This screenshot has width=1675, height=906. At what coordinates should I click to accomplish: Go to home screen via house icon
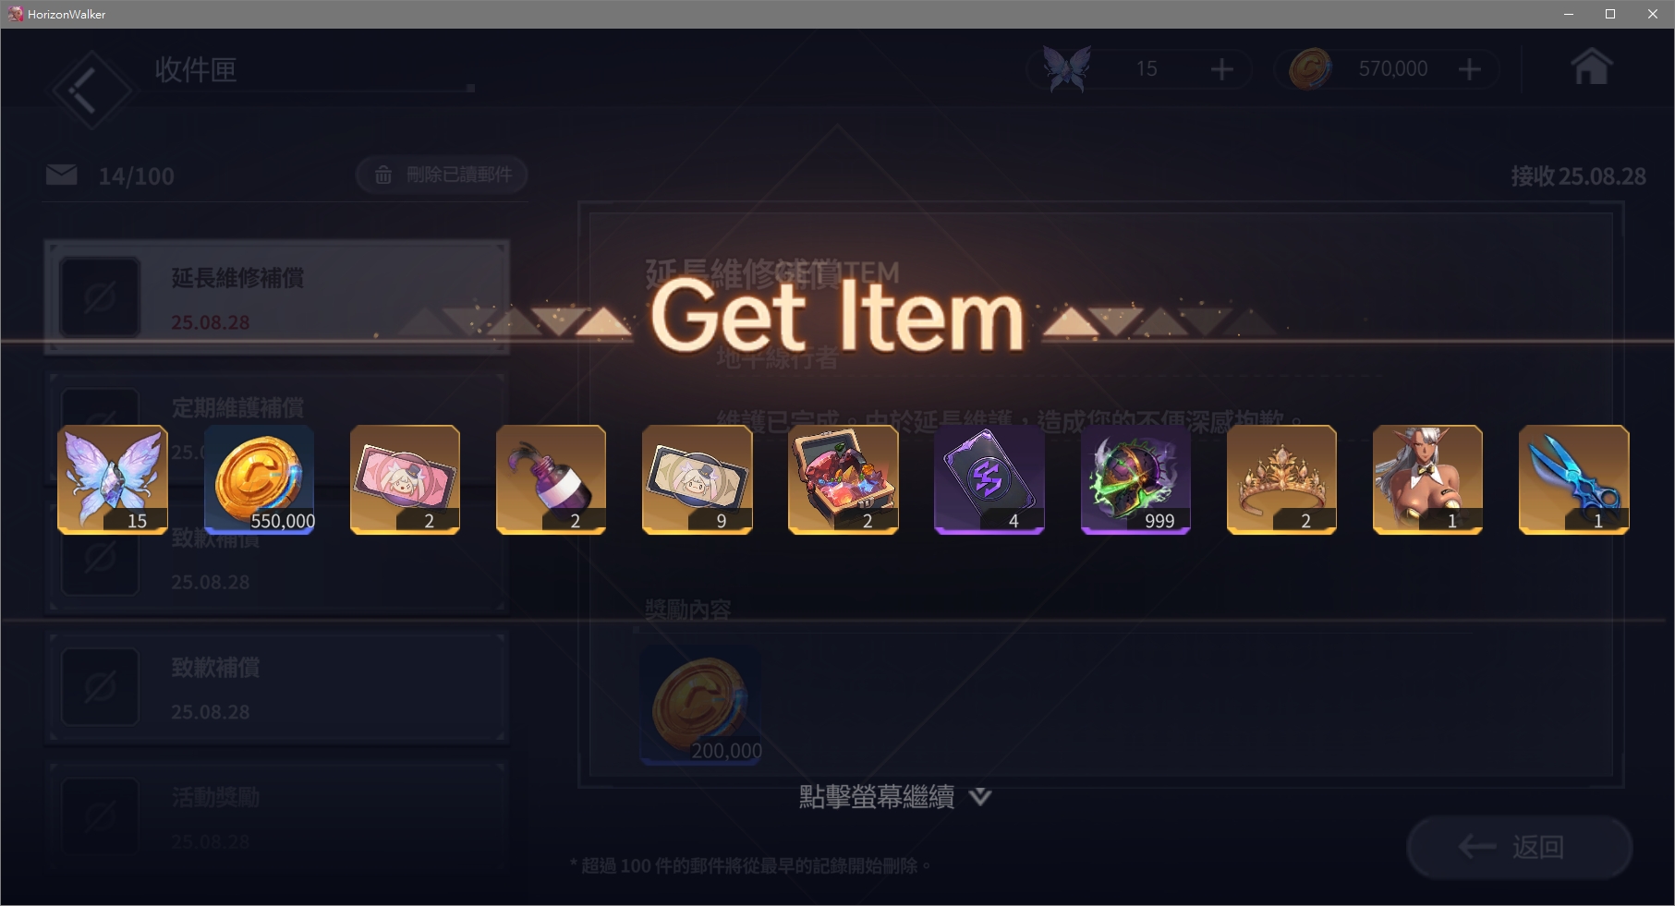click(1591, 66)
